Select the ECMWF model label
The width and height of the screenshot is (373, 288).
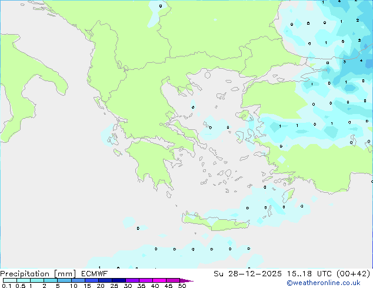tap(95, 274)
